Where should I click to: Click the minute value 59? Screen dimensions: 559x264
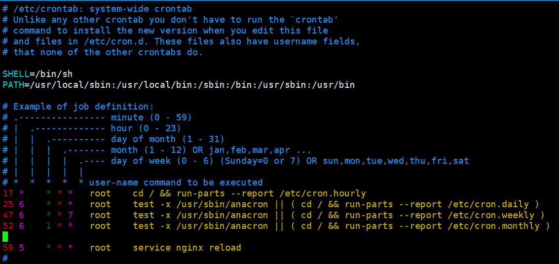(x=8, y=248)
